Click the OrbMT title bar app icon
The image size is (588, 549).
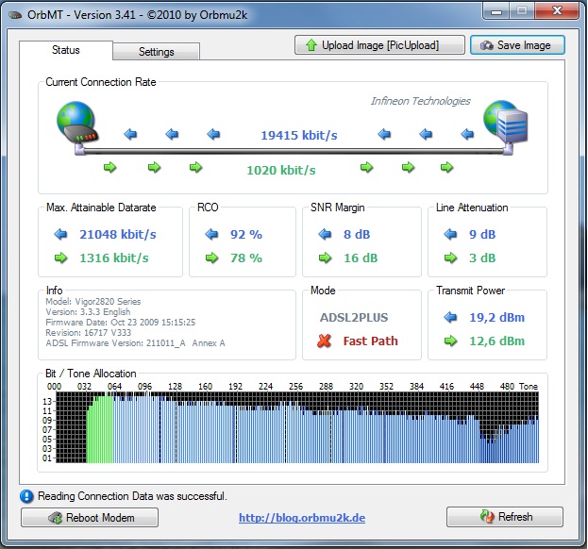click(x=15, y=15)
